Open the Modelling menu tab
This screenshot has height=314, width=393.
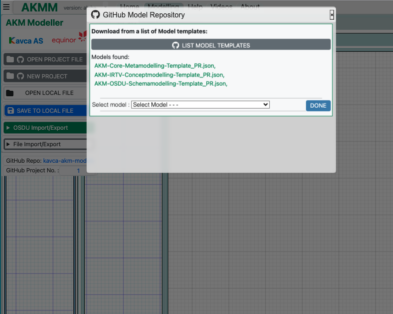[163, 6]
